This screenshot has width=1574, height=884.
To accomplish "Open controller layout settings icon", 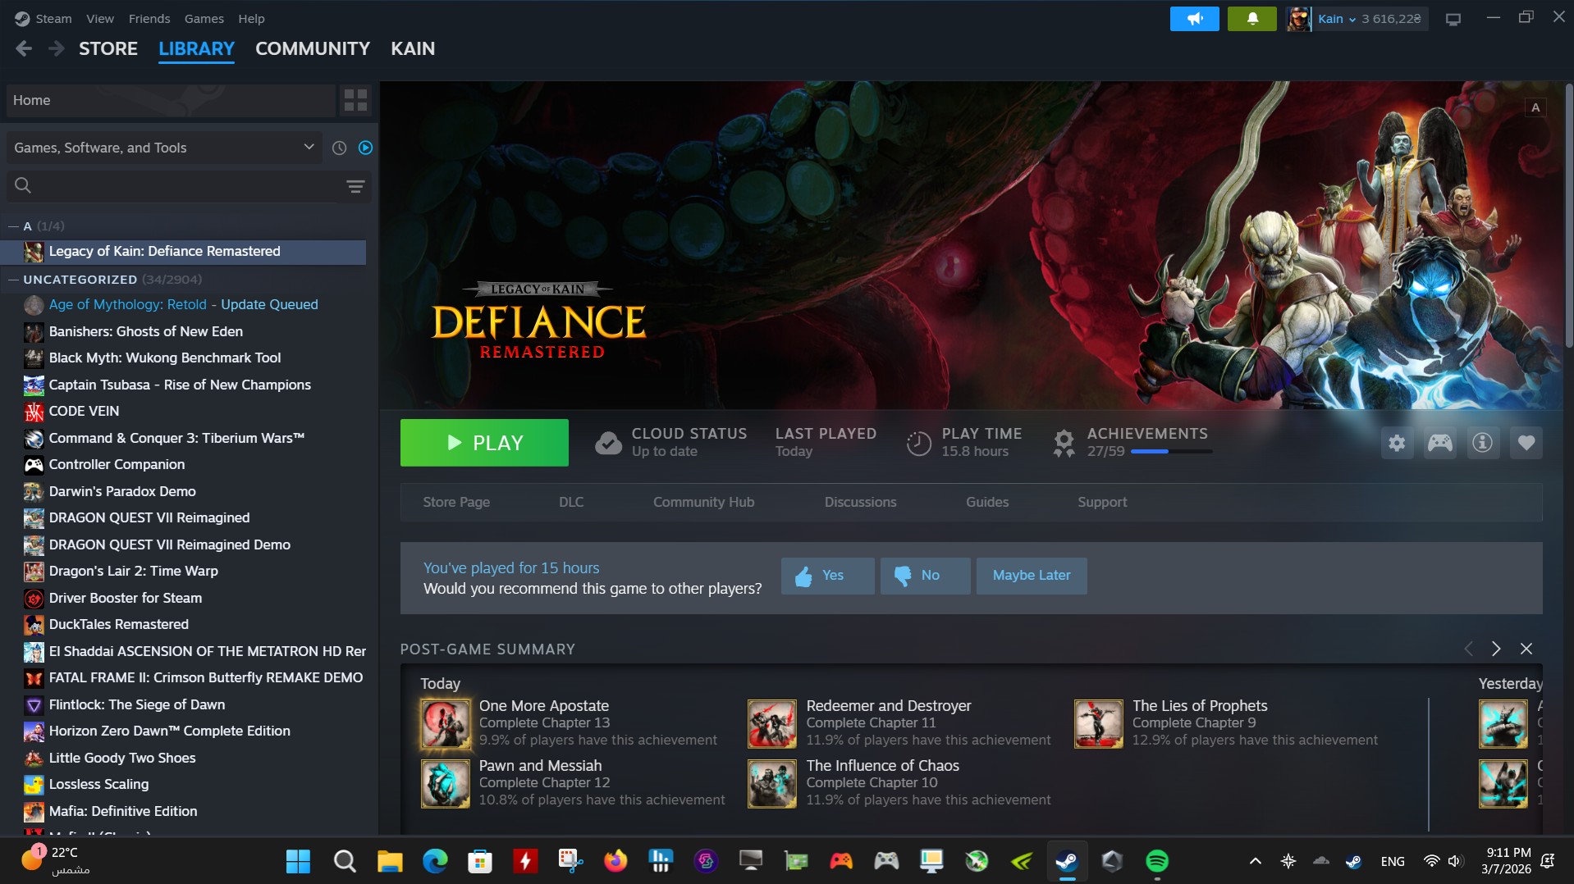I will point(1439,443).
